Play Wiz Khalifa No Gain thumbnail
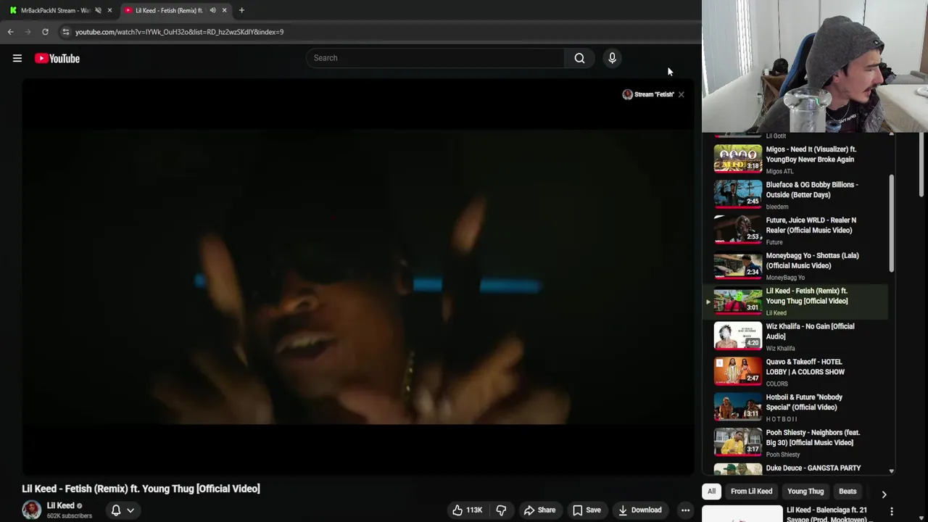 [738, 336]
